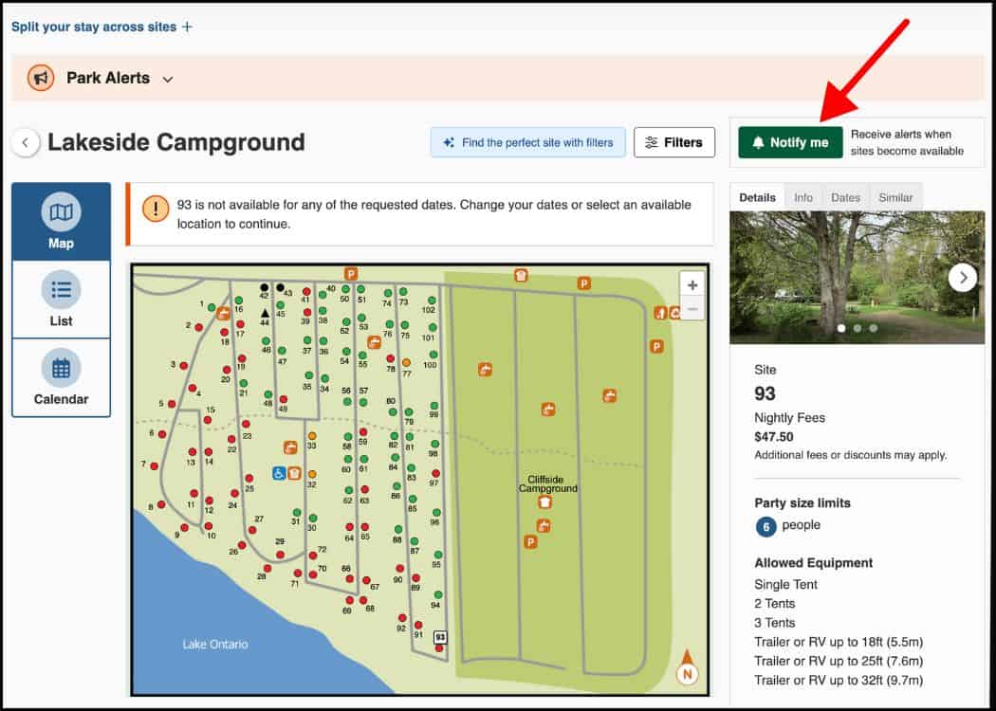Open the Calendar view
The width and height of the screenshot is (996, 711).
coord(61,377)
